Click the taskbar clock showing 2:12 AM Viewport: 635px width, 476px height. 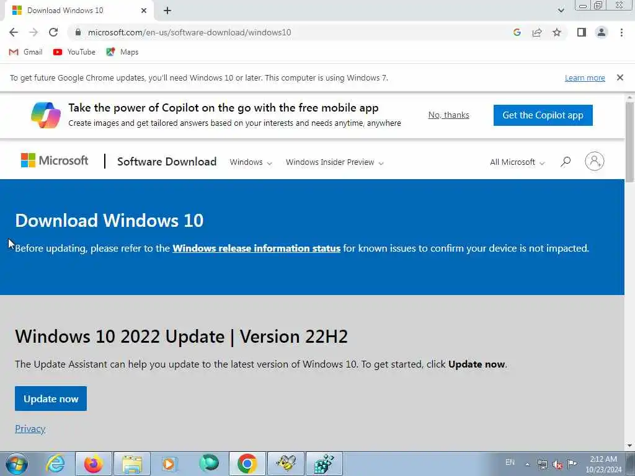[603, 464]
